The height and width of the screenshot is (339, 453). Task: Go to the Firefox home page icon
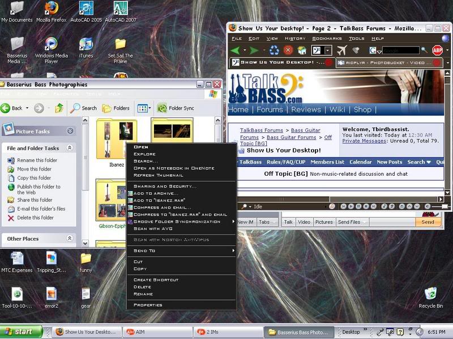302,50
